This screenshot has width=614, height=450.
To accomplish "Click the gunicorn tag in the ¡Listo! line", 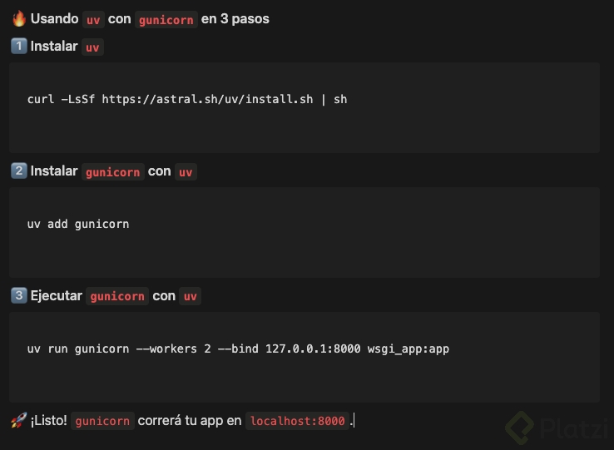I will (x=102, y=421).
